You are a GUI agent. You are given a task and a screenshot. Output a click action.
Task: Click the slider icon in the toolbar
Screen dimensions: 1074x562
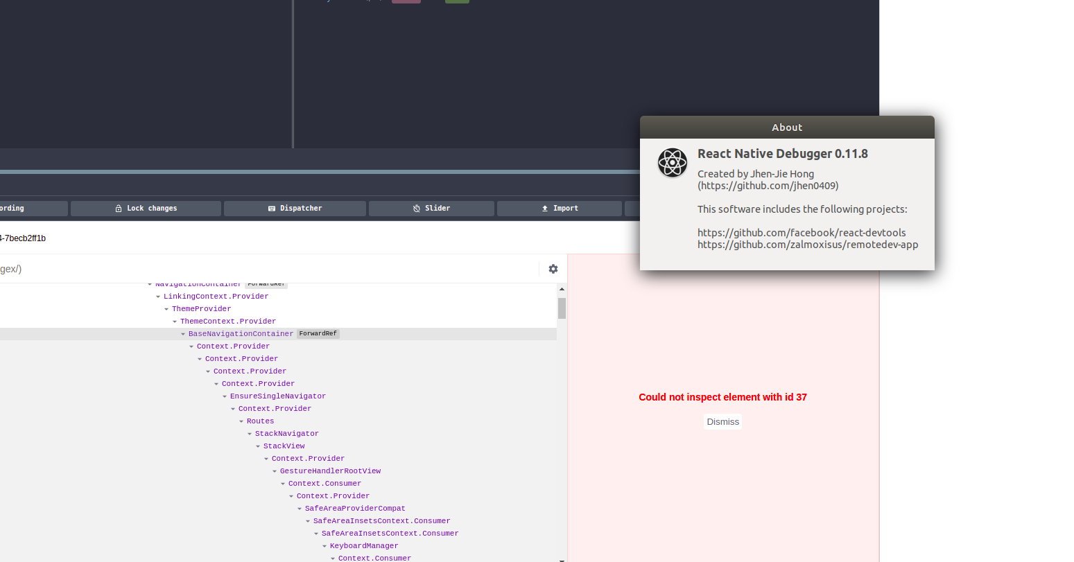click(415, 208)
